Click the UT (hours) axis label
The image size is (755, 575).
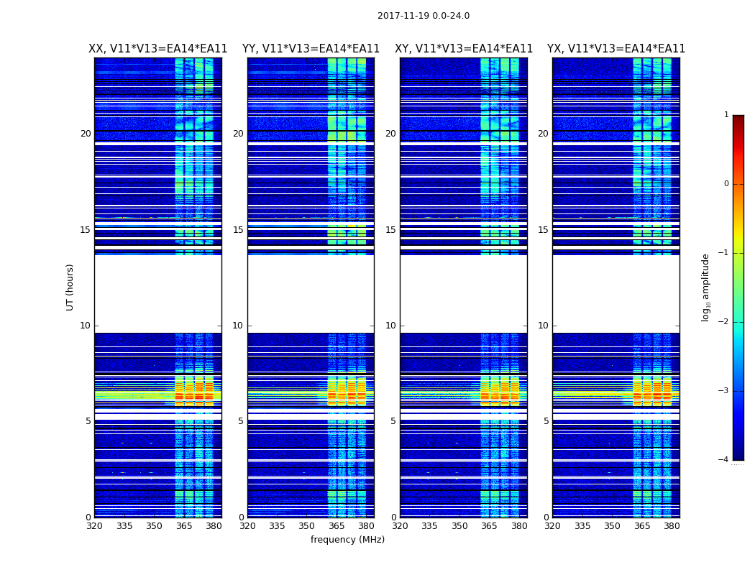[x=70, y=287]
